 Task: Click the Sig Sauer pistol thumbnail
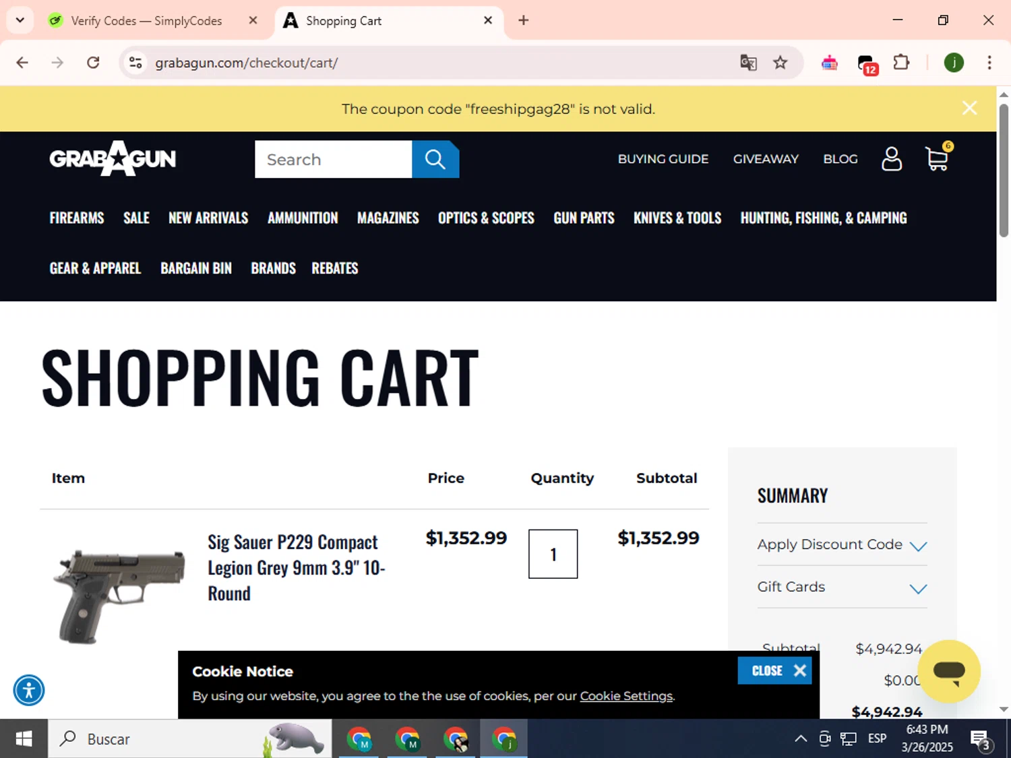point(119,596)
